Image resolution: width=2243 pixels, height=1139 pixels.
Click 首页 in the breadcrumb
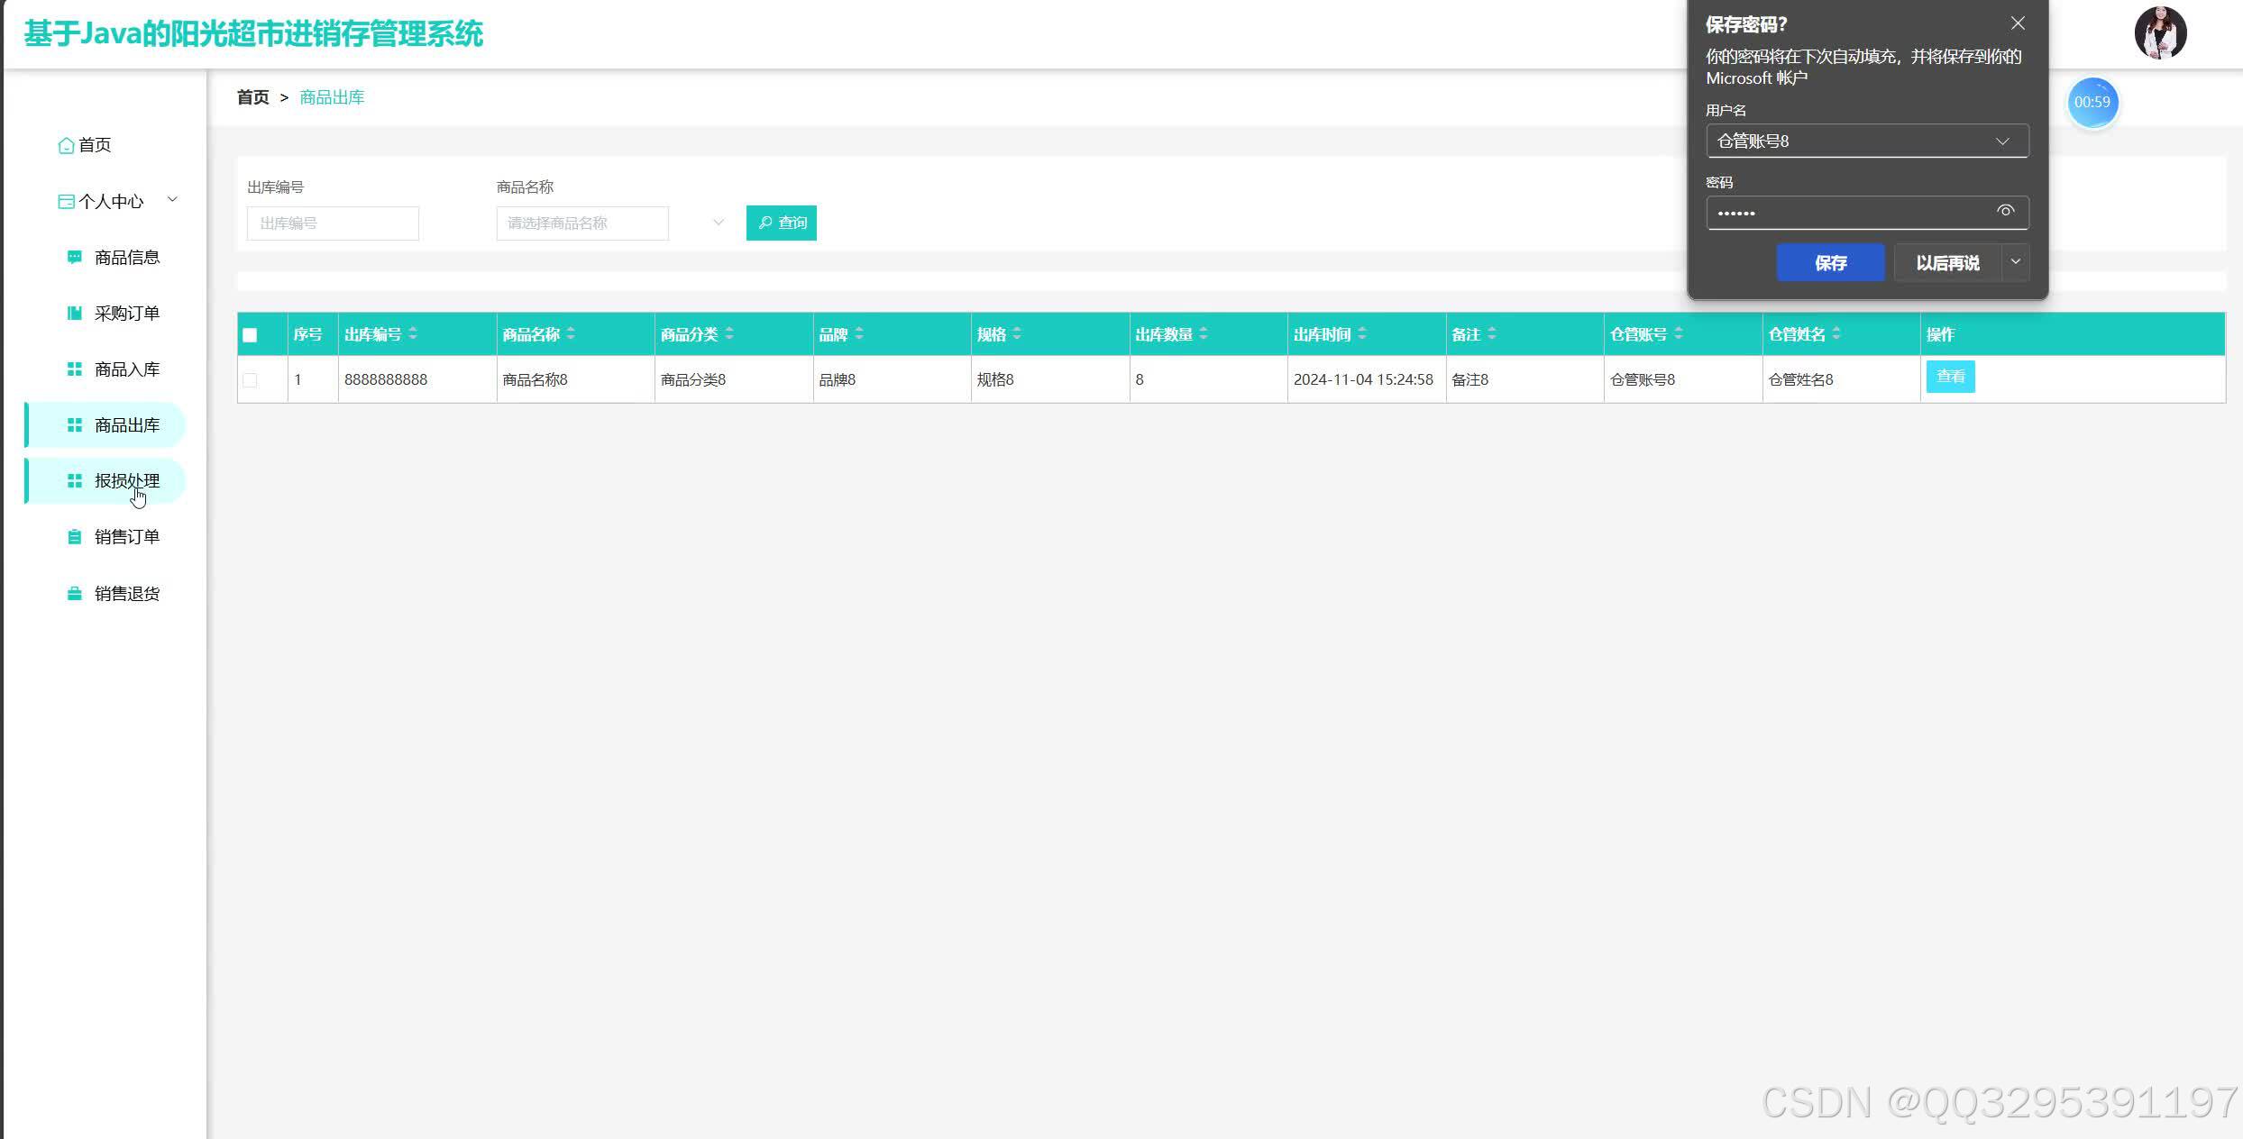point(252,97)
